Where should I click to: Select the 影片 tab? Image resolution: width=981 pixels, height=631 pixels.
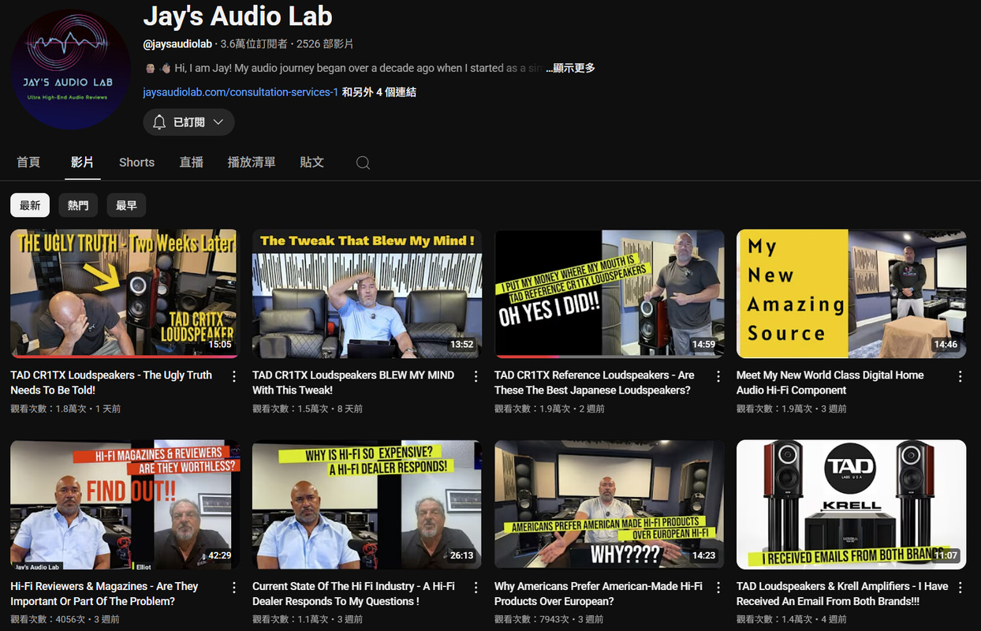click(x=82, y=162)
